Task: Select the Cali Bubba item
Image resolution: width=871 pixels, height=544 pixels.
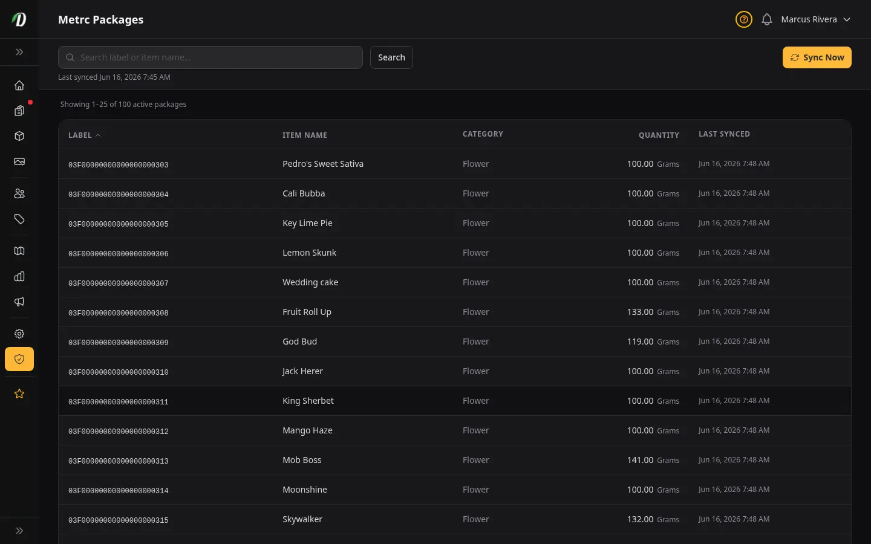Action: 304,193
